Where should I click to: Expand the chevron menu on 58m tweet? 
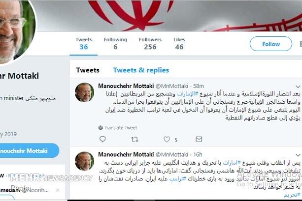pyautogui.click(x=298, y=86)
